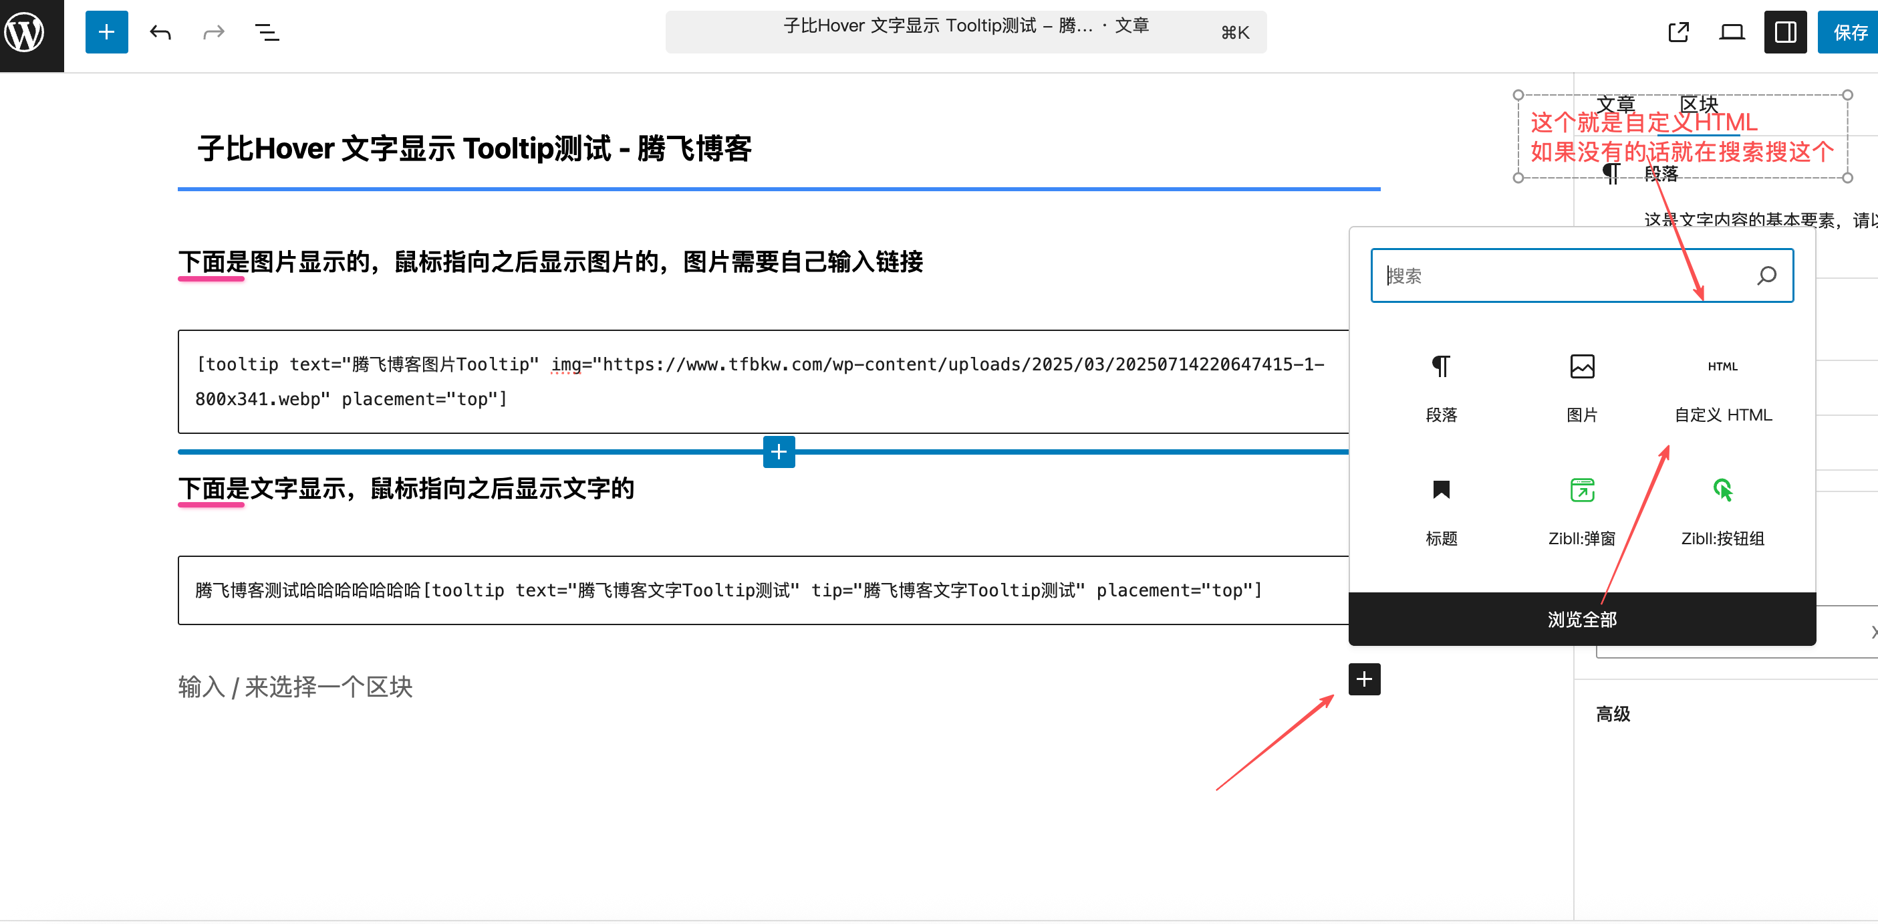
Task: Click the inline plus inserter between blocks
Action: 779,451
